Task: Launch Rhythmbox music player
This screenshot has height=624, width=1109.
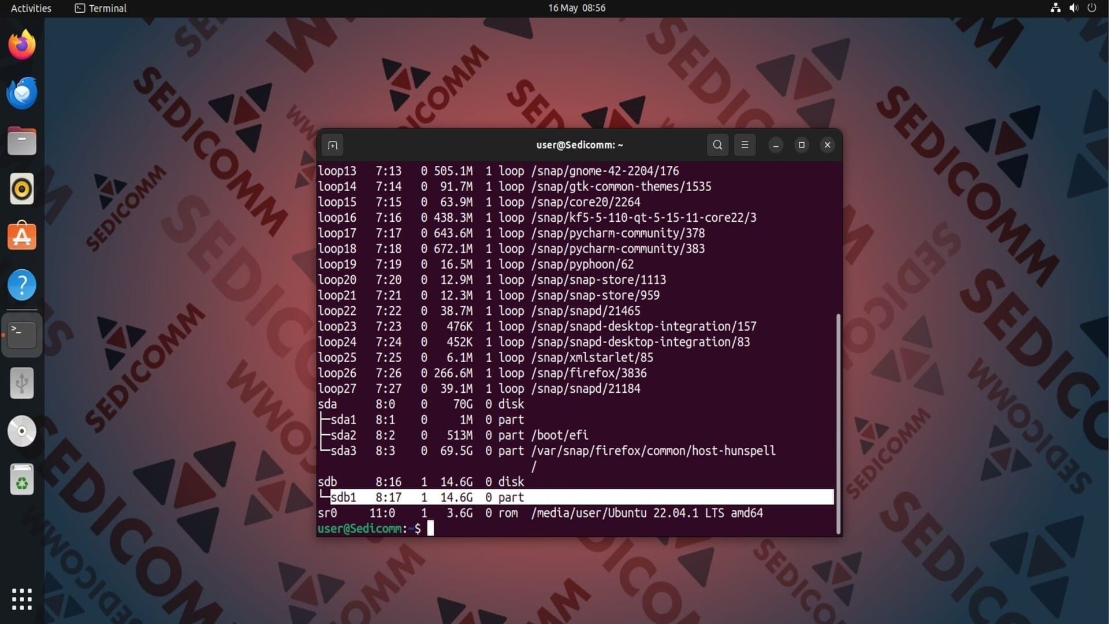Action: [22, 189]
